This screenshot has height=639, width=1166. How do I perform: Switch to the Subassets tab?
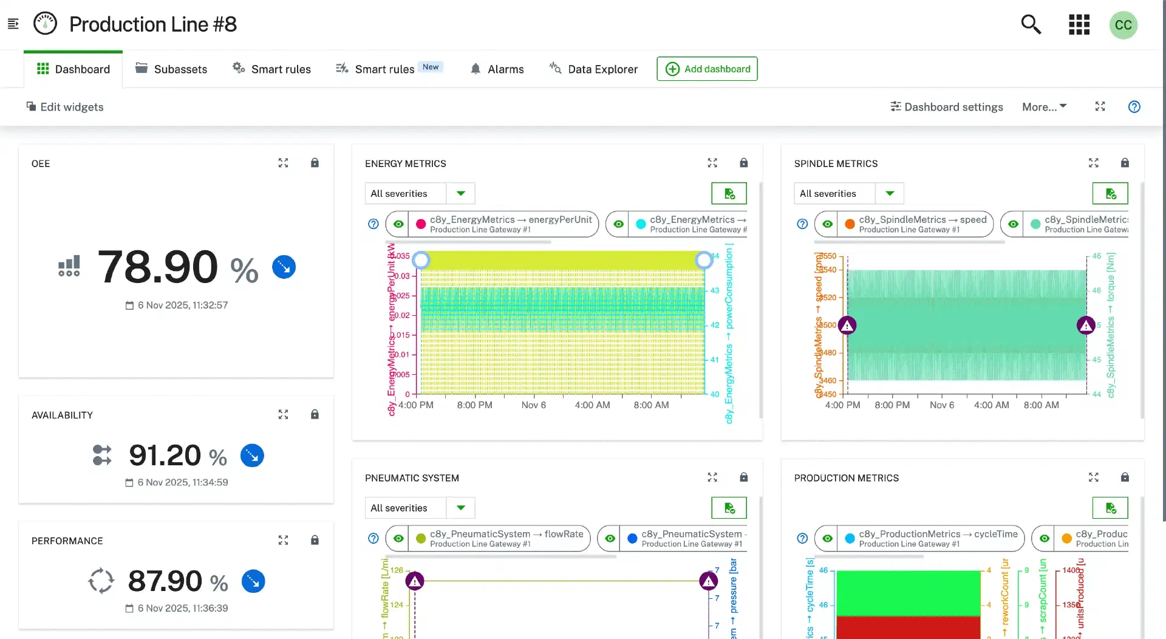pyautogui.click(x=171, y=69)
